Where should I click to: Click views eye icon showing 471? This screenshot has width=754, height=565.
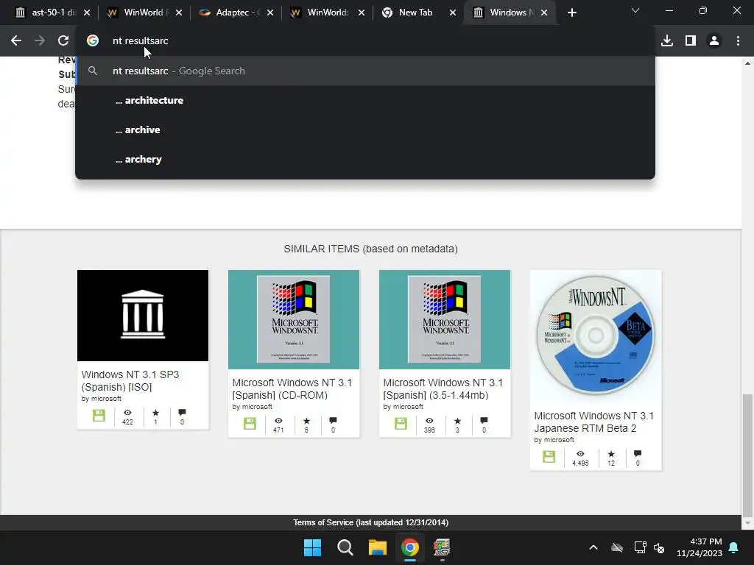pos(278,421)
